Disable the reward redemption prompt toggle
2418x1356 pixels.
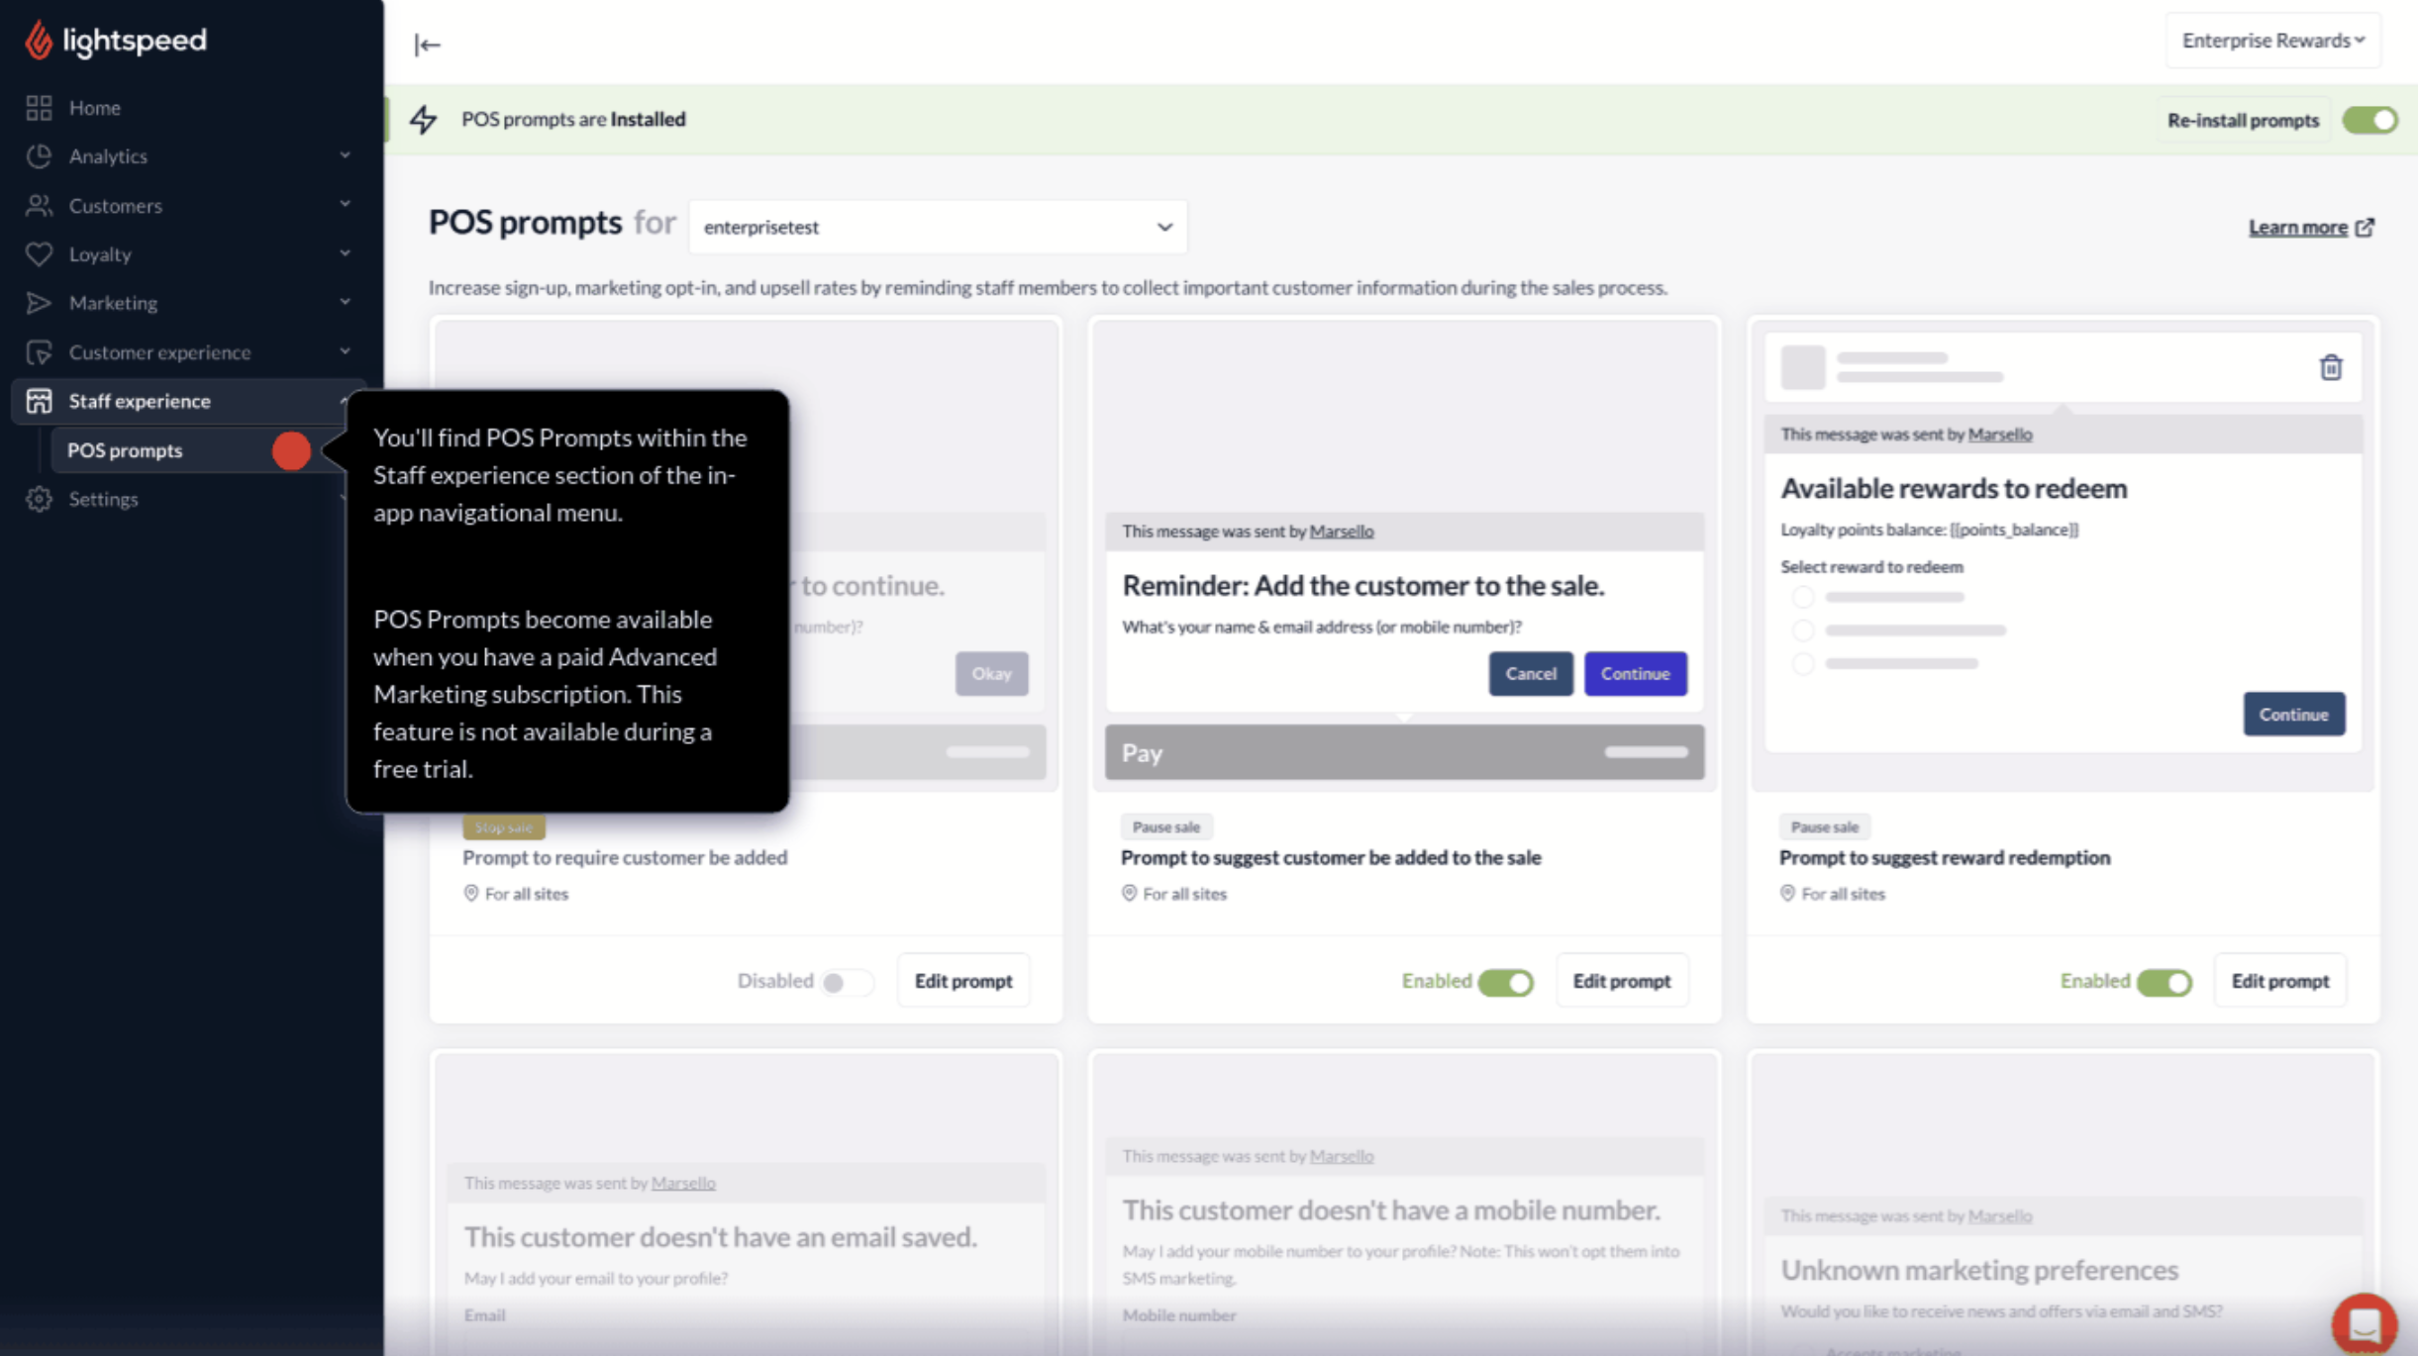point(2164,982)
